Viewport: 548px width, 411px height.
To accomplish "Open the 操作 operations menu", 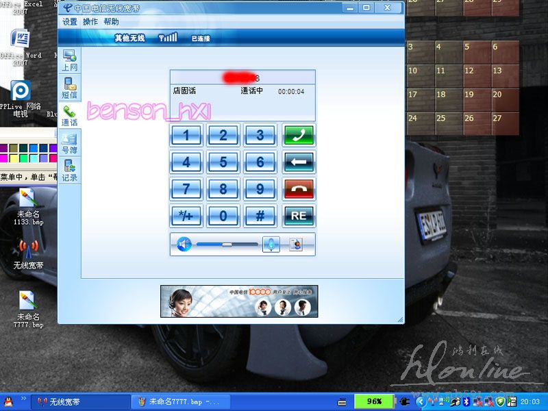I will 90,22.
